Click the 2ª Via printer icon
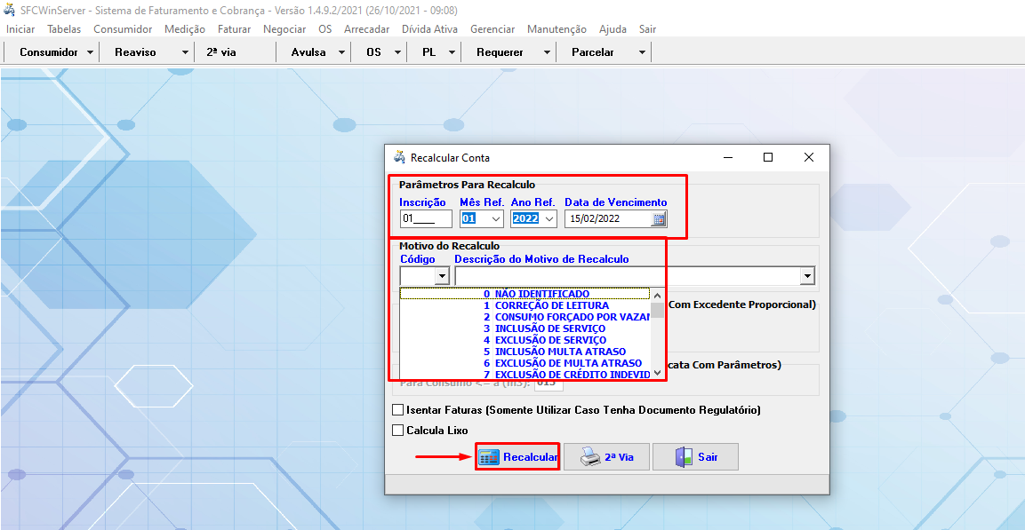The width and height of the screenshot is (1025, 530). coord(590,457)
